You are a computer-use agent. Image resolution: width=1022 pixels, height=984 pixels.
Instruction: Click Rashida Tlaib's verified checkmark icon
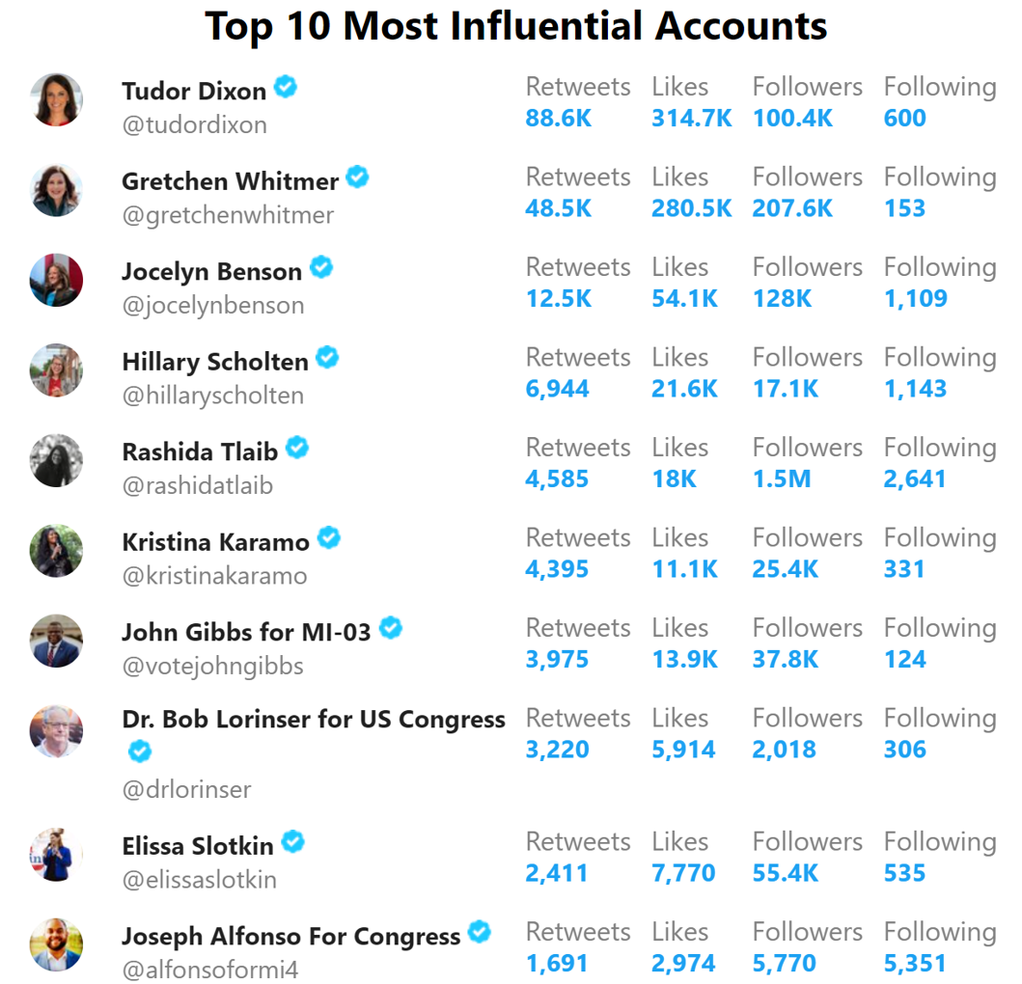(x=297, y=448)
